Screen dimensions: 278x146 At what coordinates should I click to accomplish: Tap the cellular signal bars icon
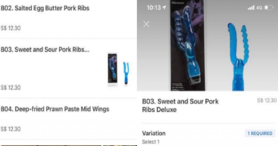[251, 8]
